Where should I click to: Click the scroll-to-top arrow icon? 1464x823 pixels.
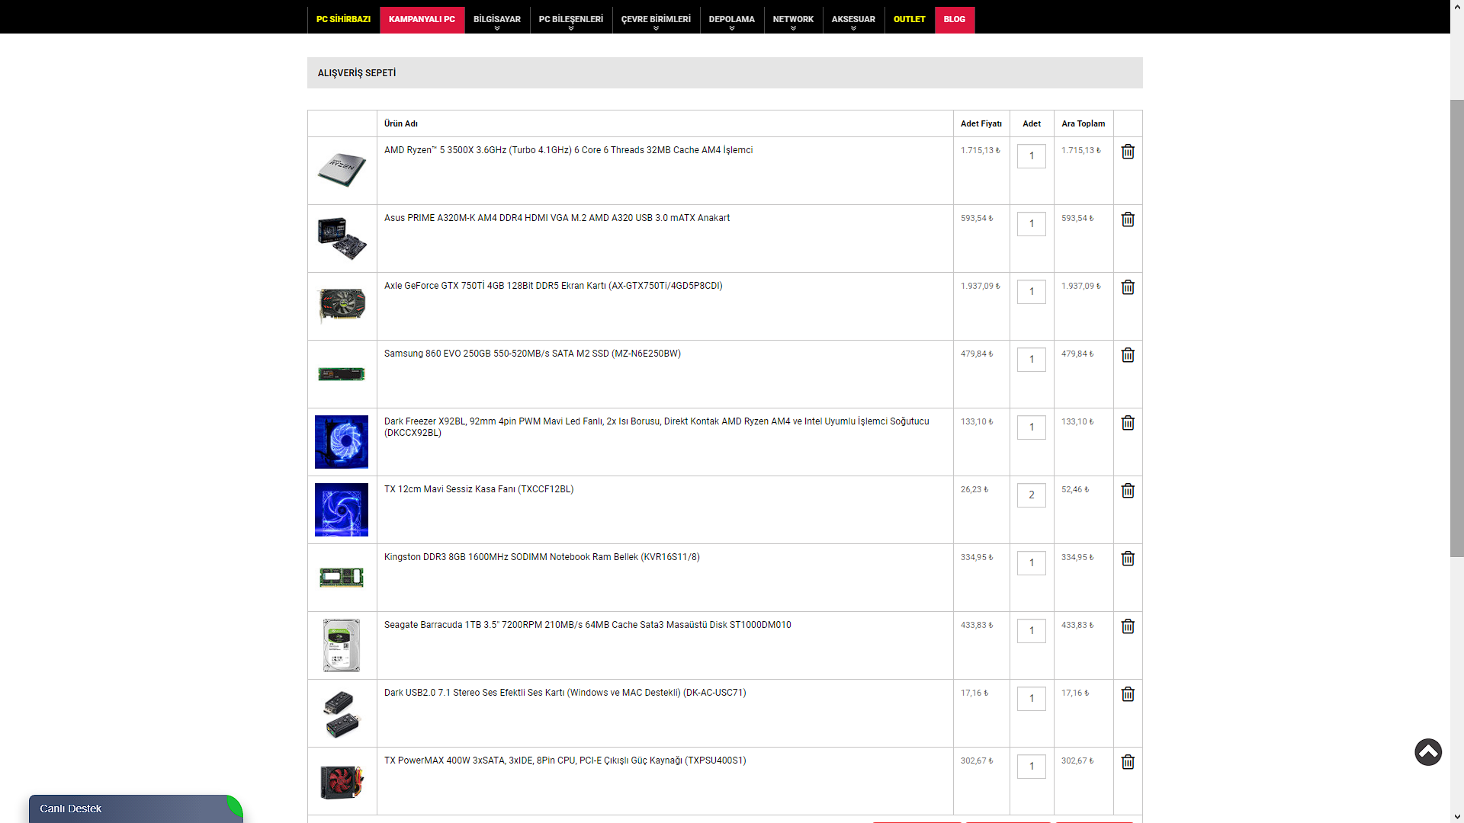[1427, 752]
